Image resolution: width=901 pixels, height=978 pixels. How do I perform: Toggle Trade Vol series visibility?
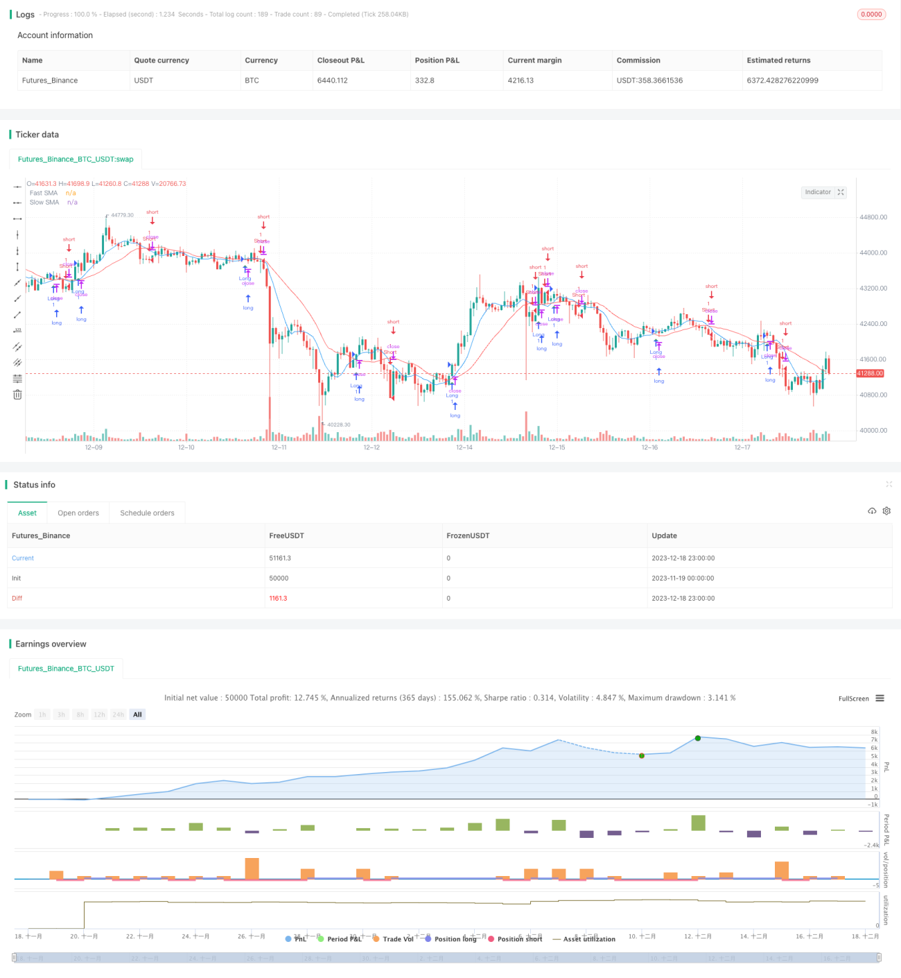[393, 939]
